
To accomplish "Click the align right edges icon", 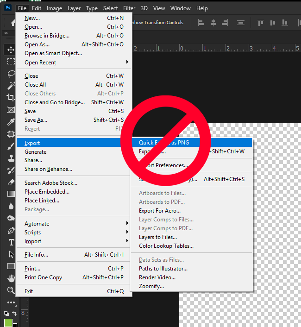I will tap(225, 23).
